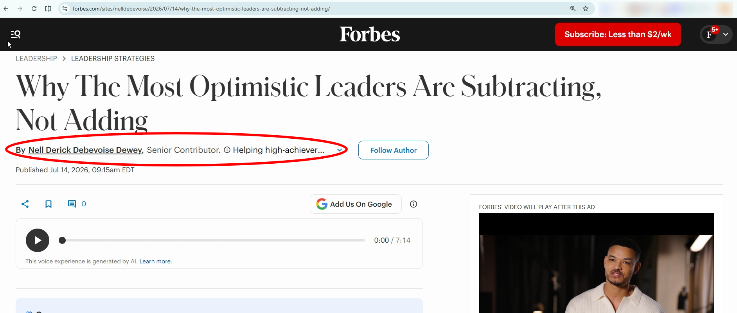The width and height of the screenshot is (737, 313).
Task: Go back using the browser back arrow
Action: coord(6,9)
